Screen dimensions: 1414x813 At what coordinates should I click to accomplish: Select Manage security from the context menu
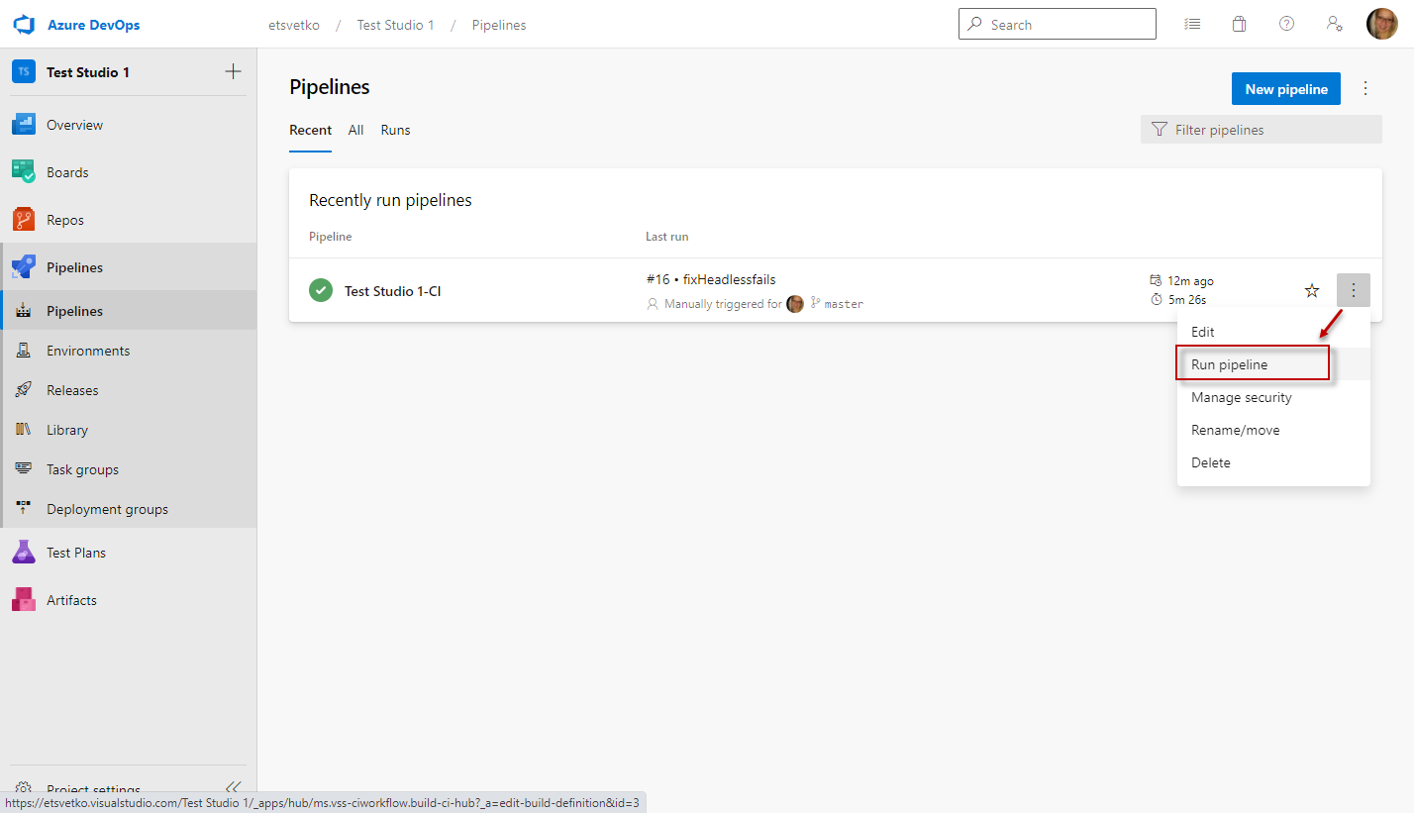pyautogui.click(x=1273, y=397)
